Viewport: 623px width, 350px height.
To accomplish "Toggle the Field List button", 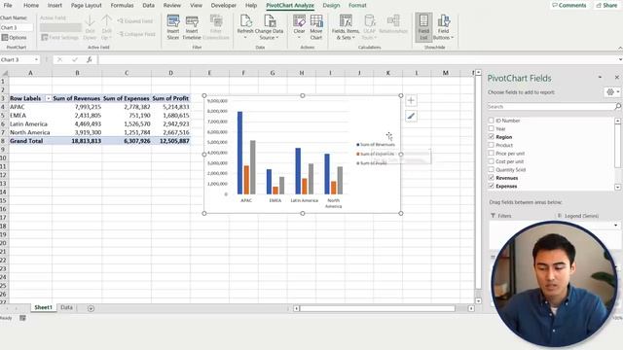I will [x=423, y=26].
